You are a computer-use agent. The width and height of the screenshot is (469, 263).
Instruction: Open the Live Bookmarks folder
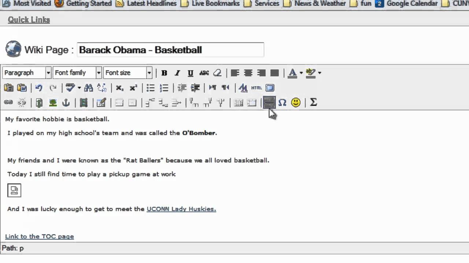pyautogui.click(x=210, y=4)
